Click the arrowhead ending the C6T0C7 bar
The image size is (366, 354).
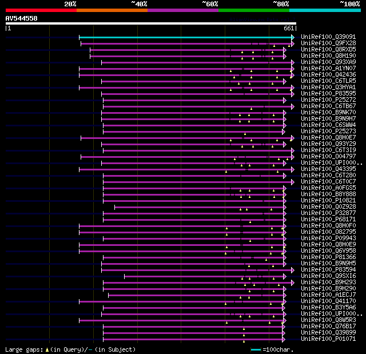[x=293, y=182]
